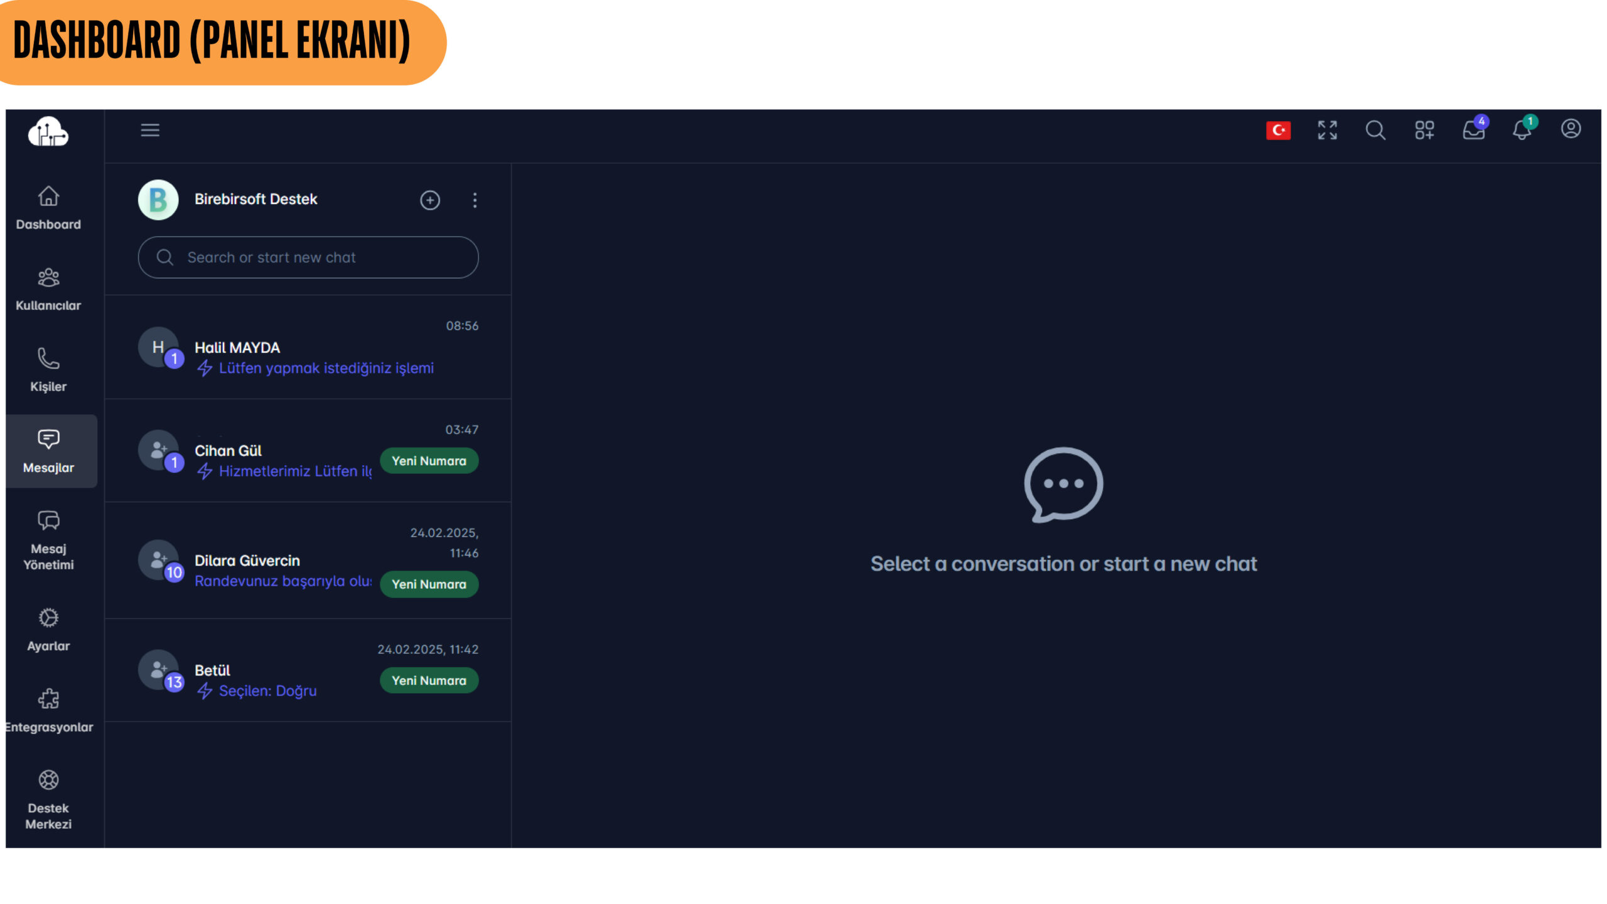Open Kişiler phone icon in sidebar
The width and height of the screenshot is (1607, 904).
(48, 370)
